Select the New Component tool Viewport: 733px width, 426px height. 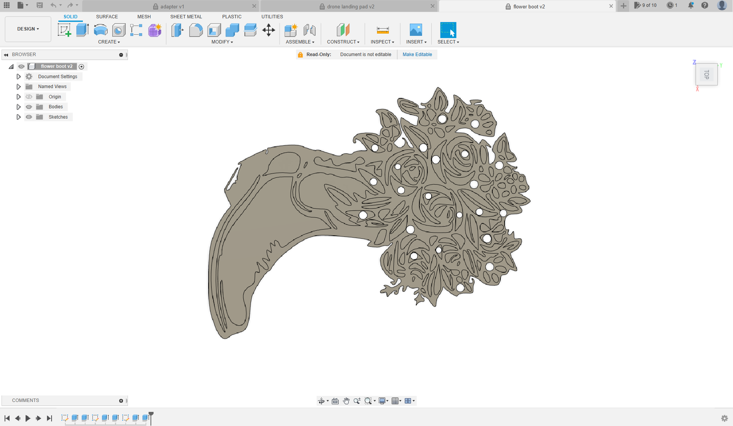click(291, 30)
